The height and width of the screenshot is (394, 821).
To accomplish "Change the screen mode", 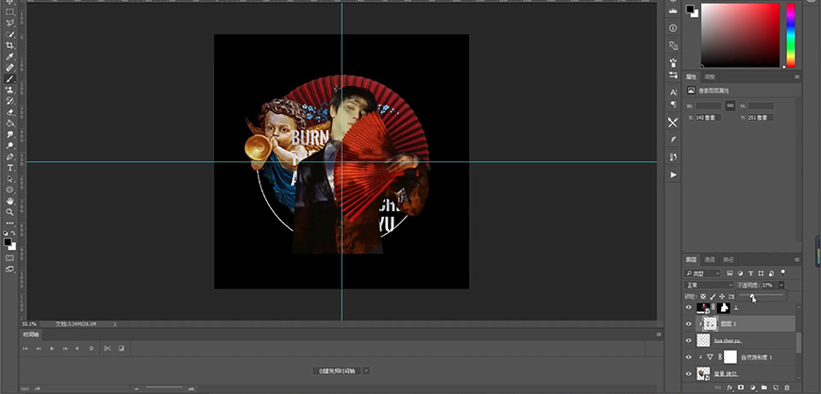I will [x=10, y=269].
